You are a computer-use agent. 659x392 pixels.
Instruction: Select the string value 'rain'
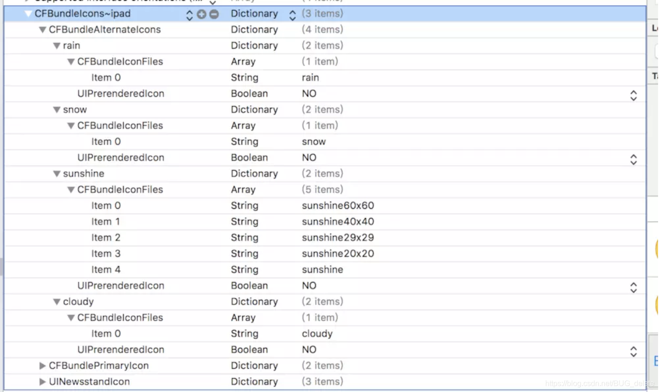point(310,78)
